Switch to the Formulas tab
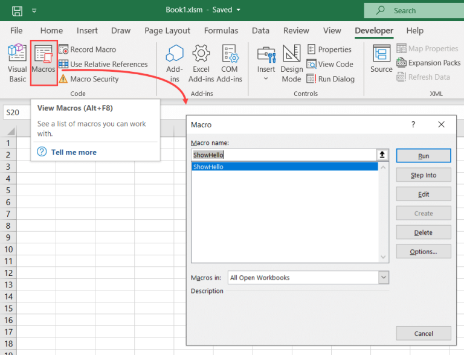464x355 pixels. coord(221,31)
